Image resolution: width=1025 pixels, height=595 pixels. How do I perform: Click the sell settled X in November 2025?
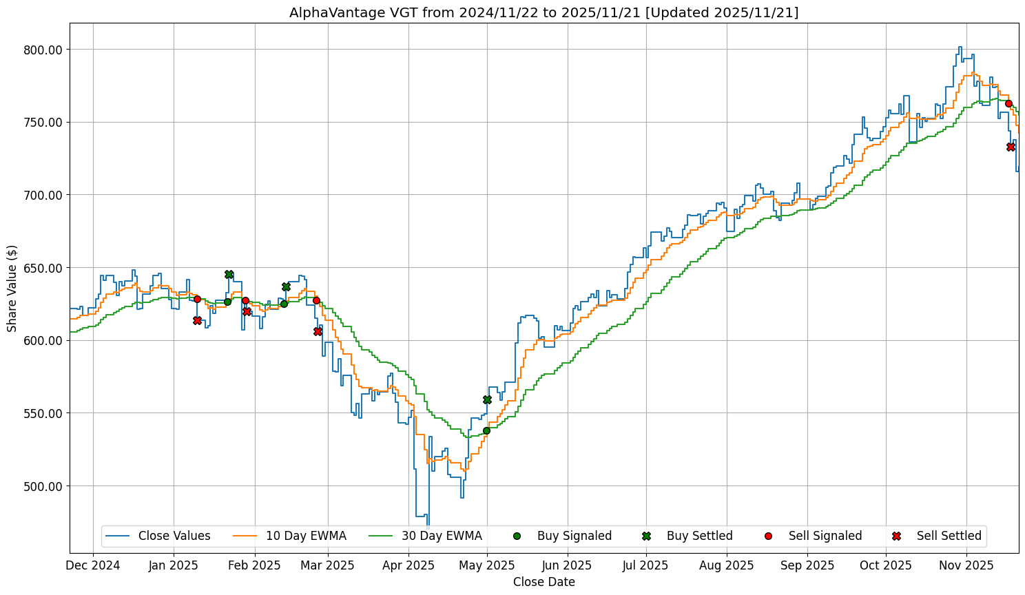[1011, 147]
